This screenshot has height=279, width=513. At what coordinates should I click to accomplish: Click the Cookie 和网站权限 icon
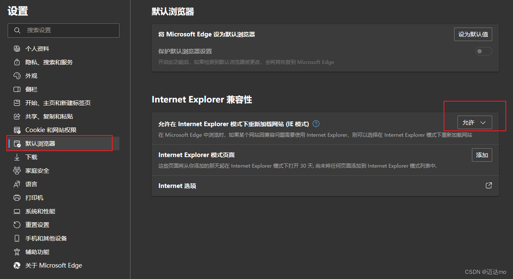point(17,130)
